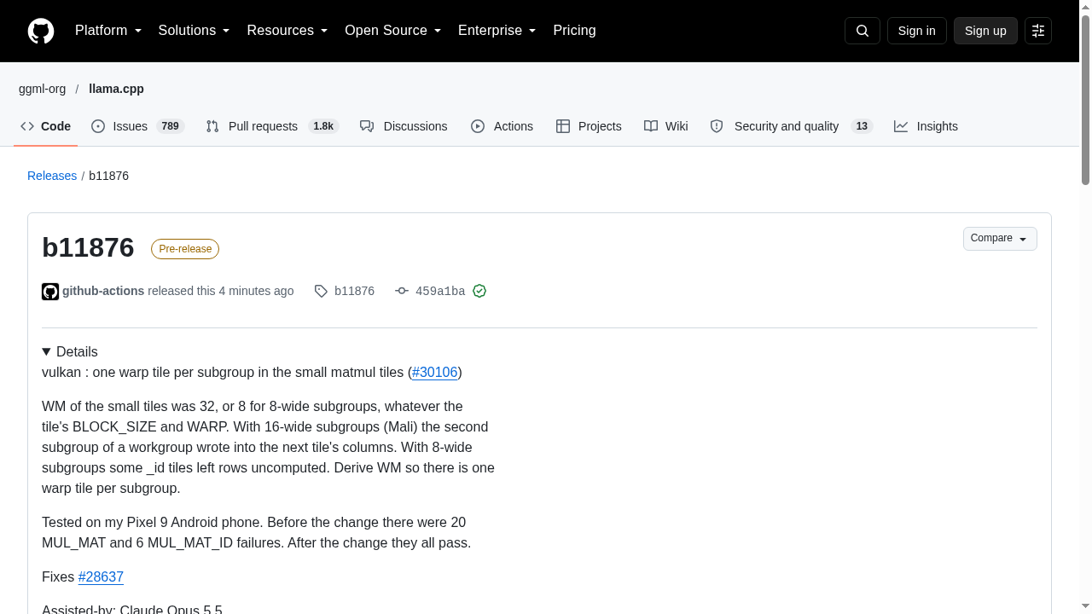Open the Security and quality tab
Viewport: 1092px width, 614px height.
(791, 126)
